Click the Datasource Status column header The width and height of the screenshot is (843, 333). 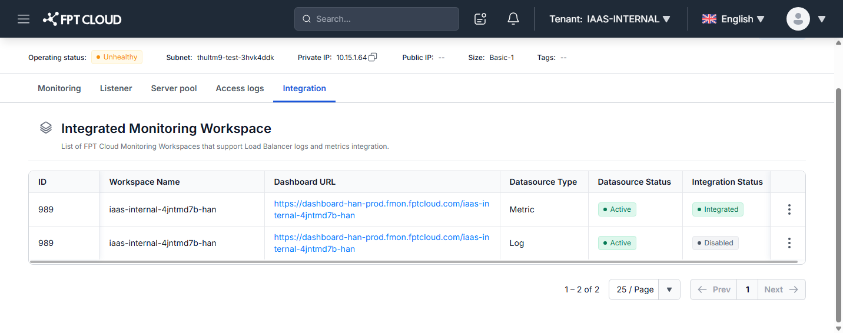pyautogui.click(x=634, y=182)
